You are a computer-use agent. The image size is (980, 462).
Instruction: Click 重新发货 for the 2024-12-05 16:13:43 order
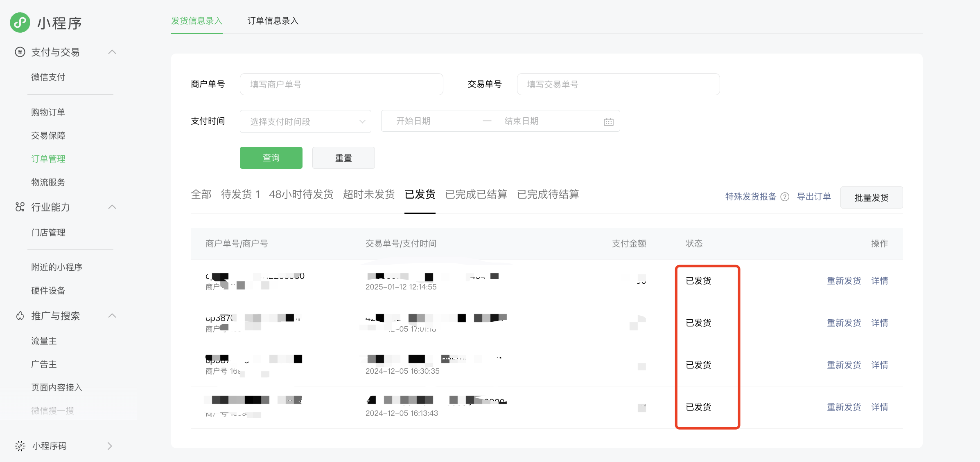(844, 407)
